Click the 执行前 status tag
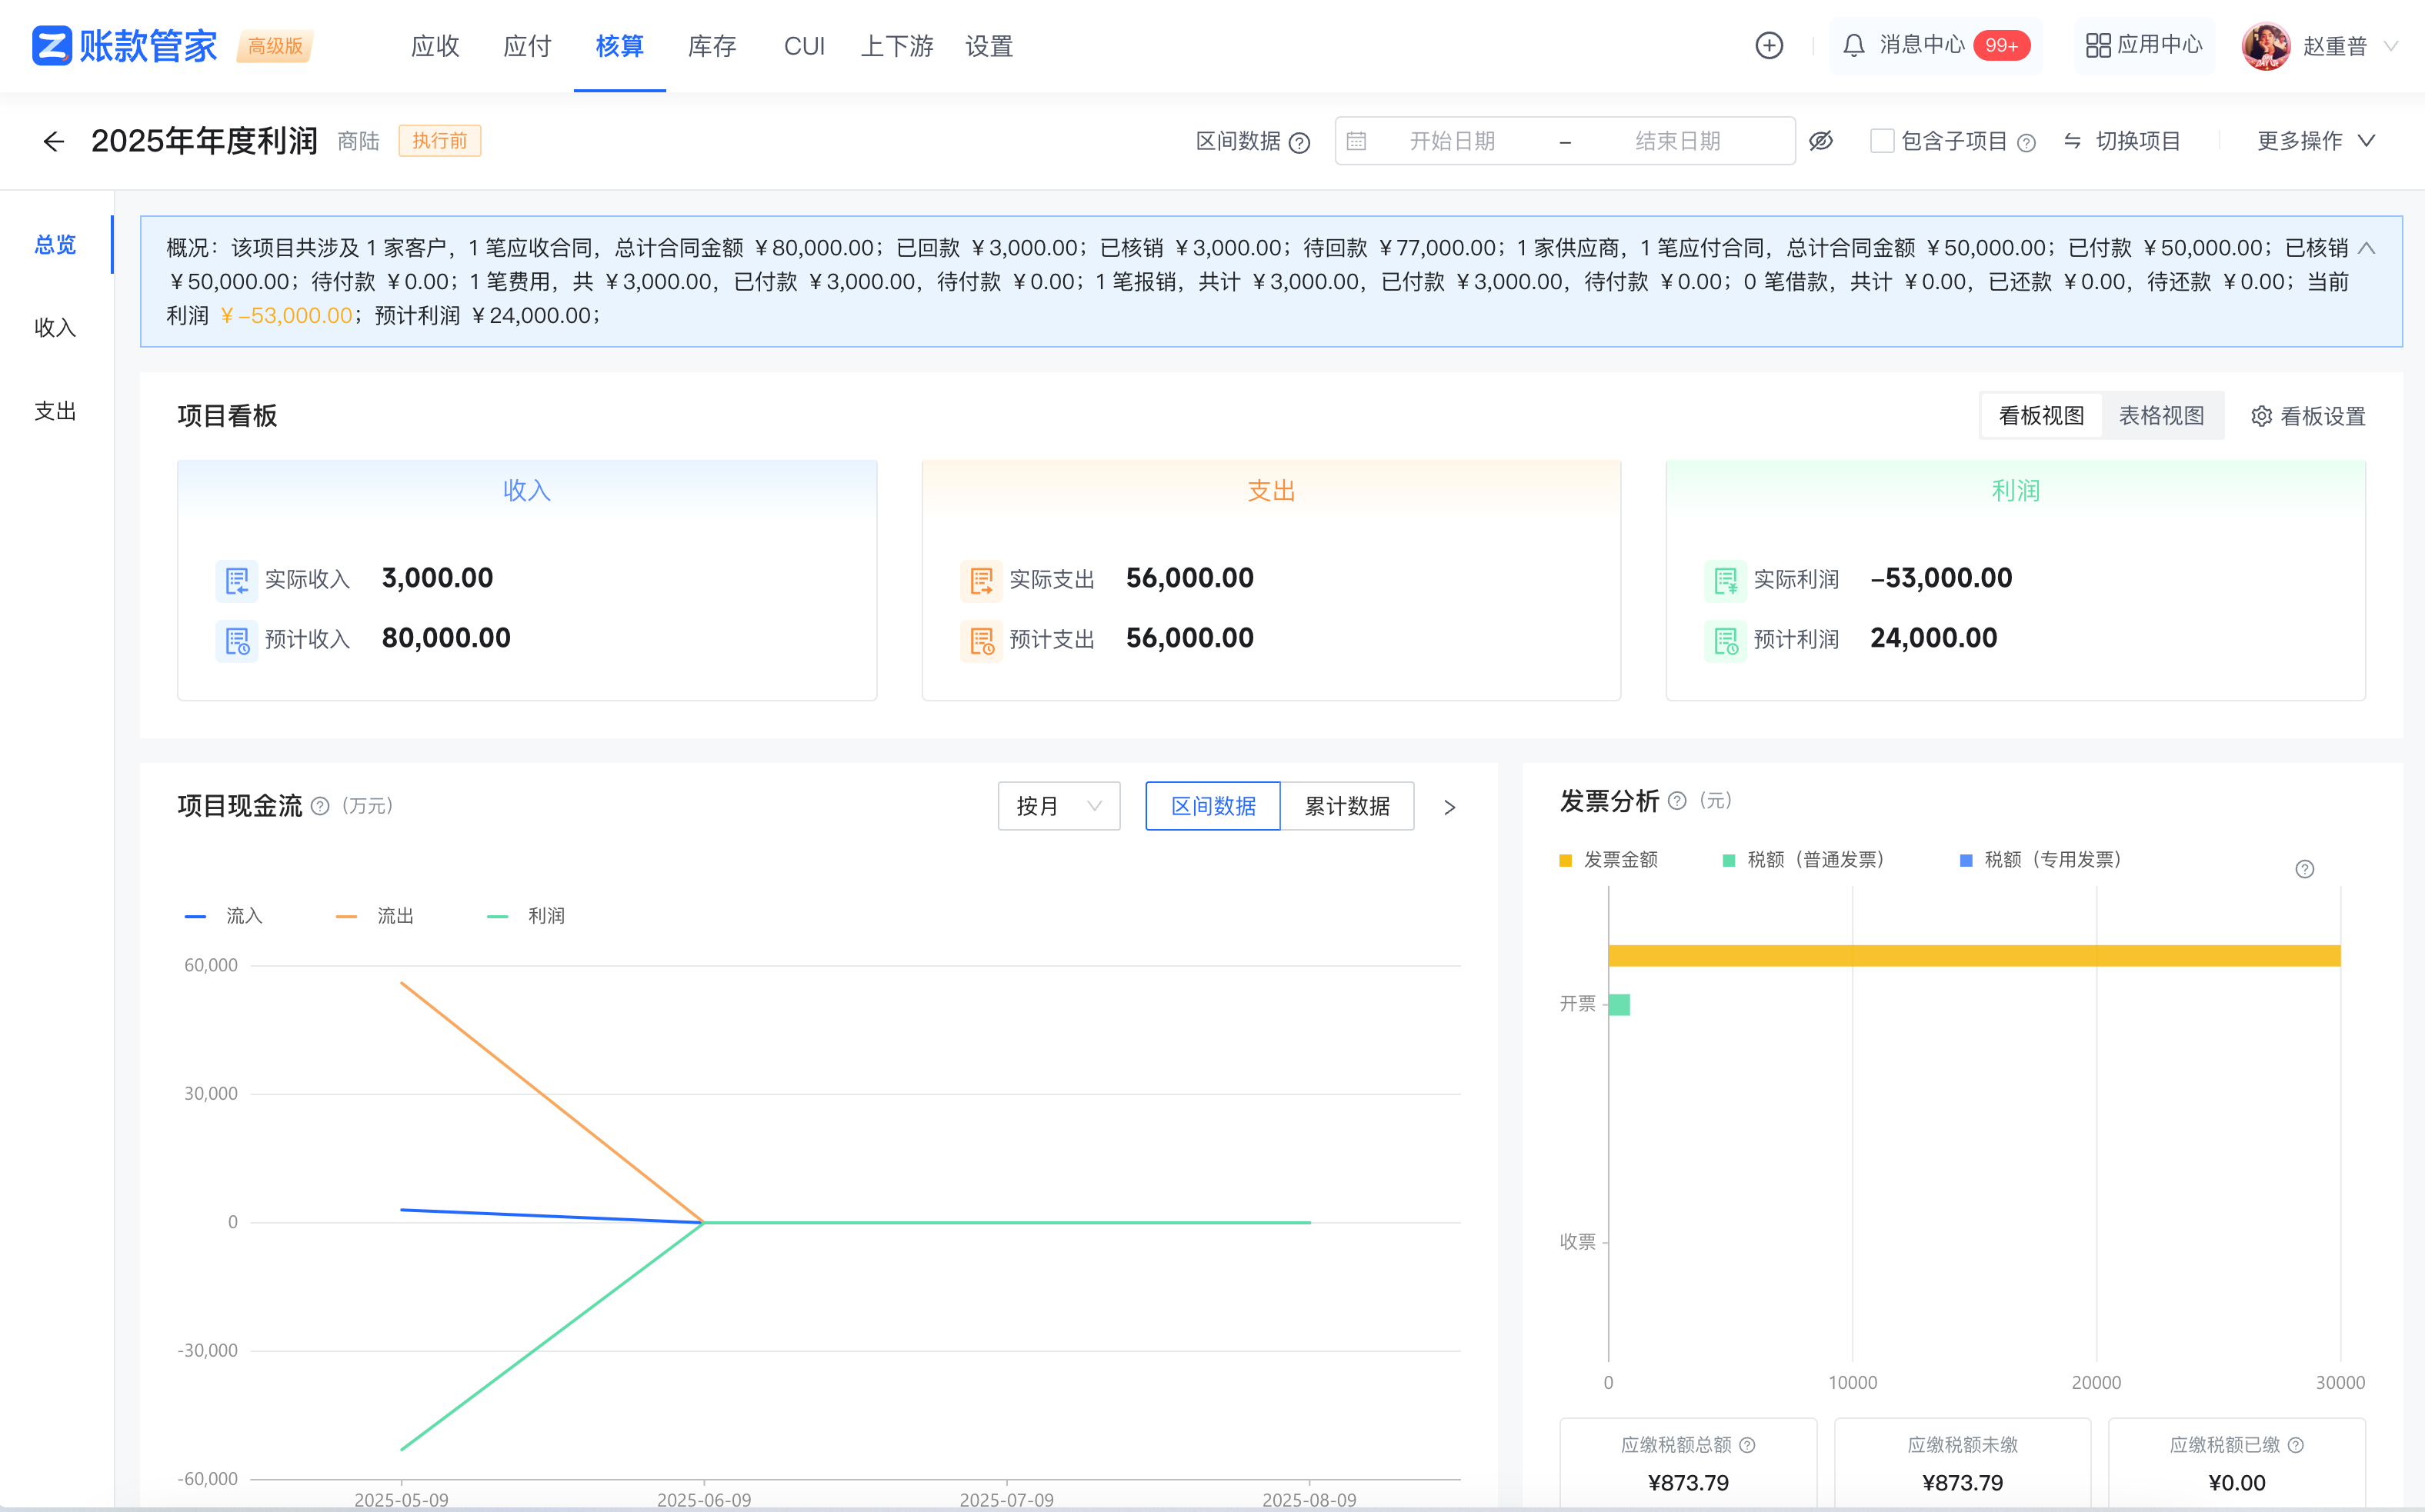The image size is (2425, 1512). point(439,141)
